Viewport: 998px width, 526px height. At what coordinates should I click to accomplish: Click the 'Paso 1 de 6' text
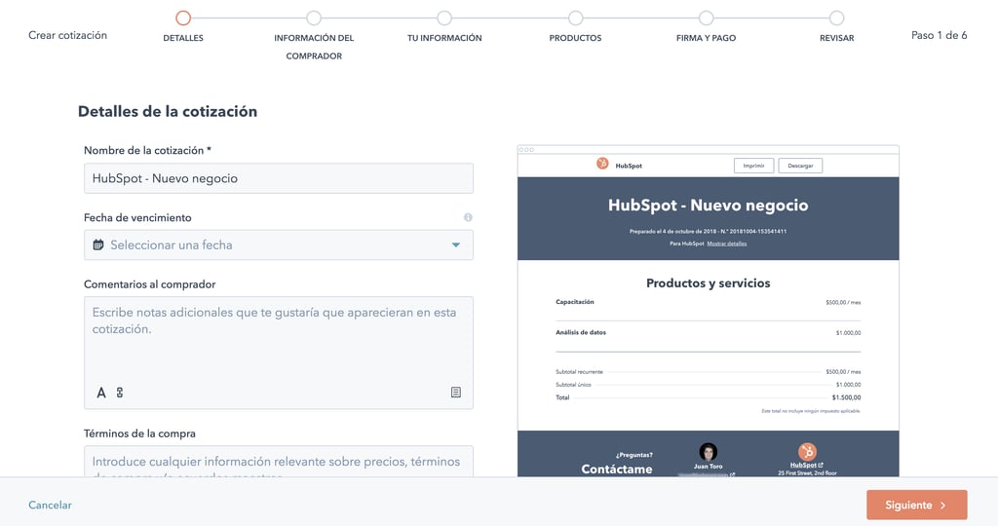point(939,35)
